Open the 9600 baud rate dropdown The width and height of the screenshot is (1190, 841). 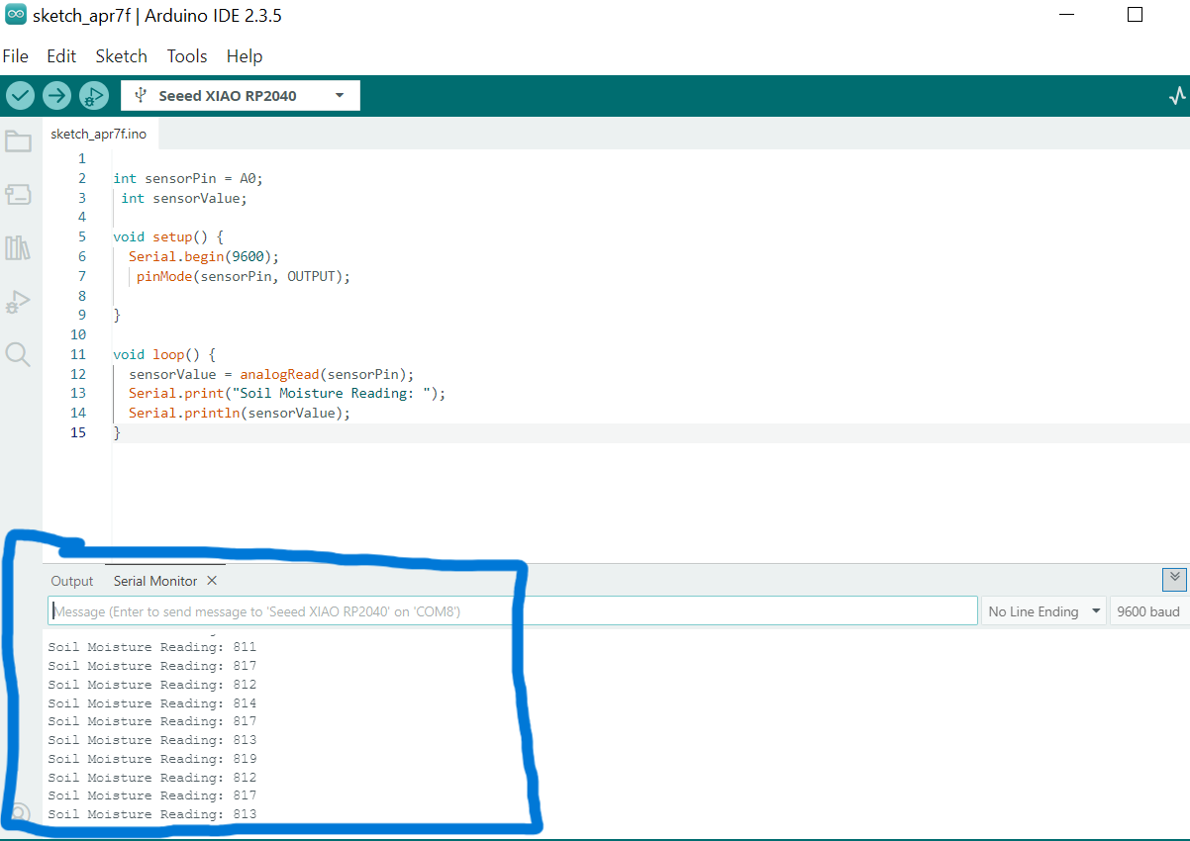point(1148,611)
